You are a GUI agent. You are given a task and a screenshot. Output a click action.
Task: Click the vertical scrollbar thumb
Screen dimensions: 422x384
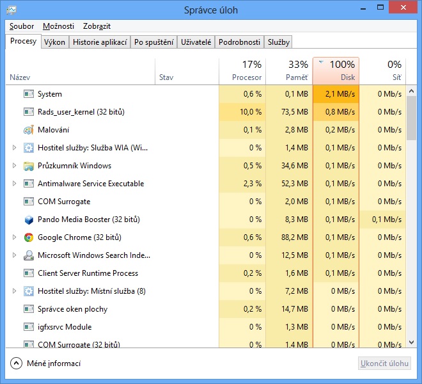pos(411,118)
